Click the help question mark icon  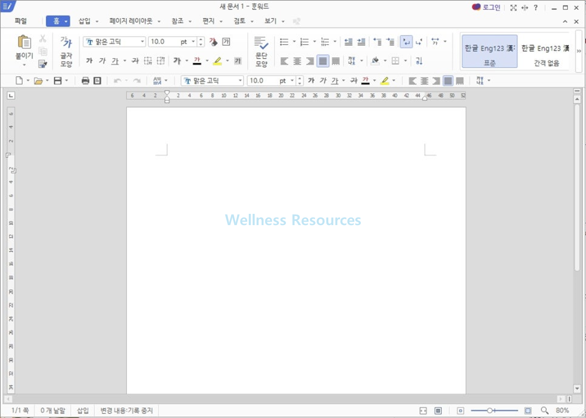click(x=536, y=7)
